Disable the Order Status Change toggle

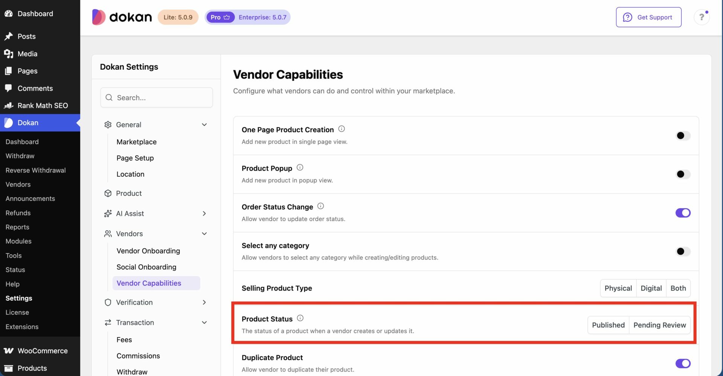(x=683, y=213)
